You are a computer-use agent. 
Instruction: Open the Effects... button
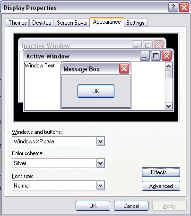pyautogui.click(x=161, y=172)
